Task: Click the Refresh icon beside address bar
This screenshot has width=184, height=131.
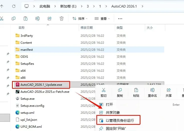Action: tap(14, 6)
